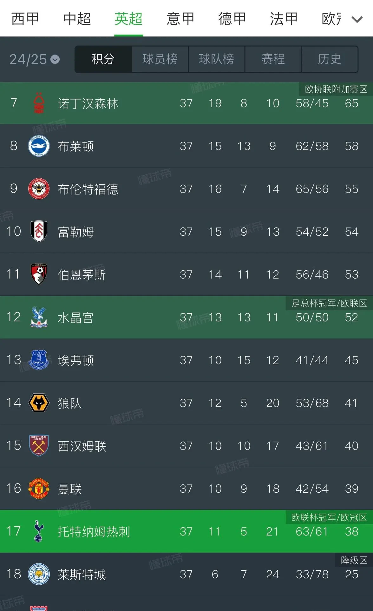
Task: Switch to the 赛程 fixtures tab
Action: [x=273, y=59]
